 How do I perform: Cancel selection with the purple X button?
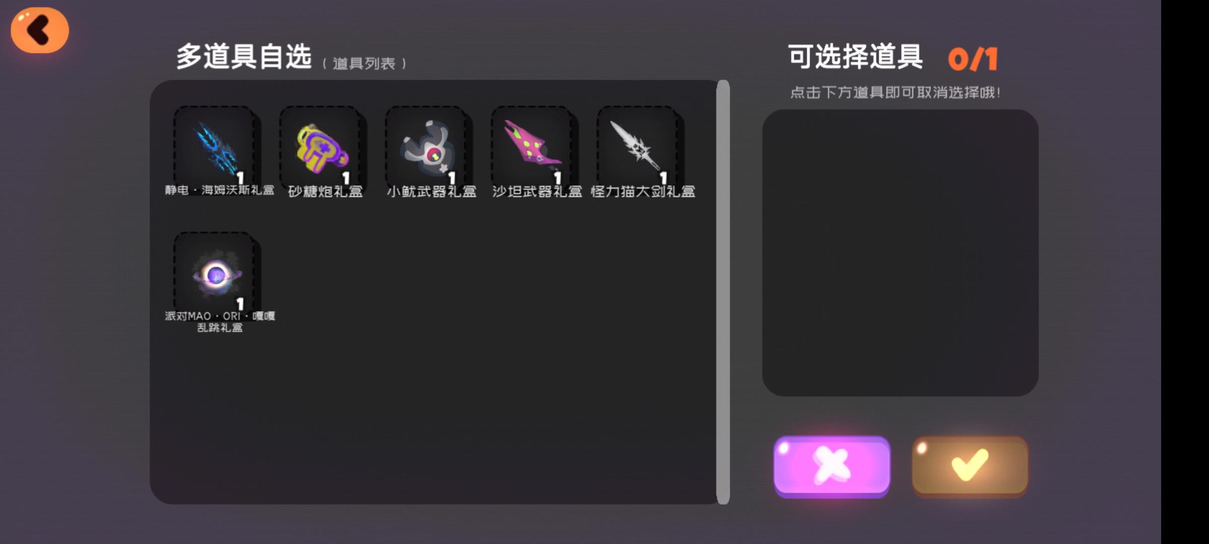(x=832, y=466)
